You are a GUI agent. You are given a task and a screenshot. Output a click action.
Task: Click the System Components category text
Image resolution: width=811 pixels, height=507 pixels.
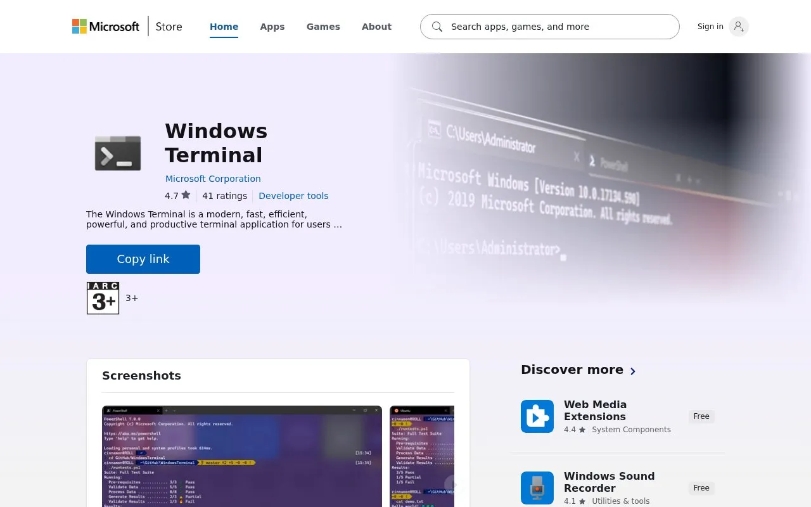pyautogui.click(x=631, y=430)
